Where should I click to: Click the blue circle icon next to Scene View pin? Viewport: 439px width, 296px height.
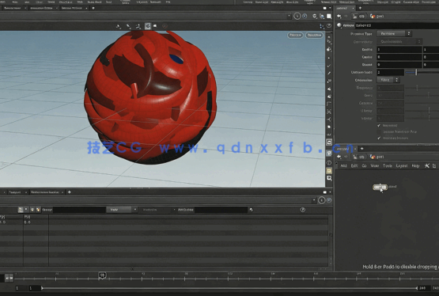click(305, 17)
